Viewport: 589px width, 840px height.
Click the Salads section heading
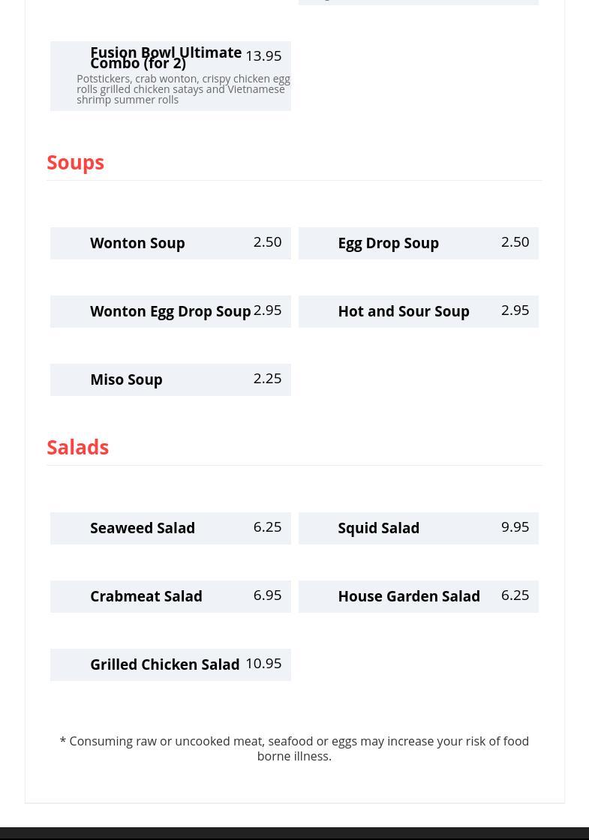78,447
